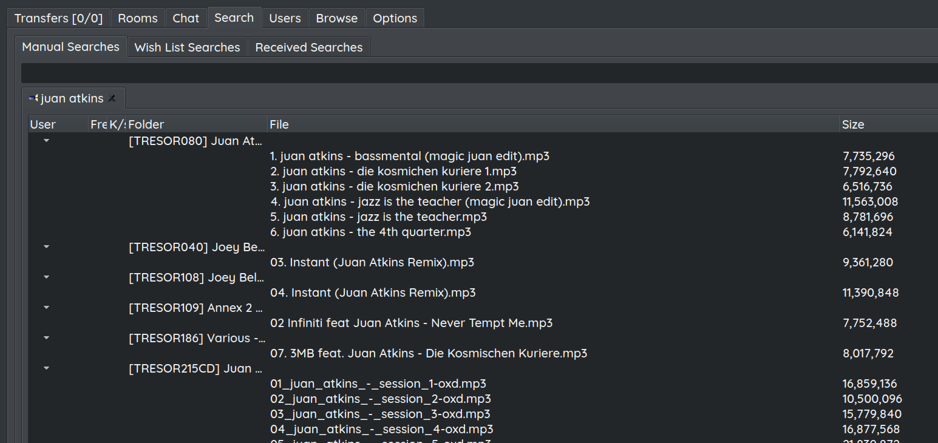Go to the Chat tab
The width and height of the screenshot is (938, 443).
coord(186,18)
